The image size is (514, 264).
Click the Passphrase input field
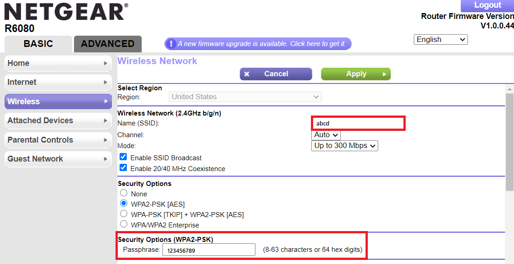(208, 250)
